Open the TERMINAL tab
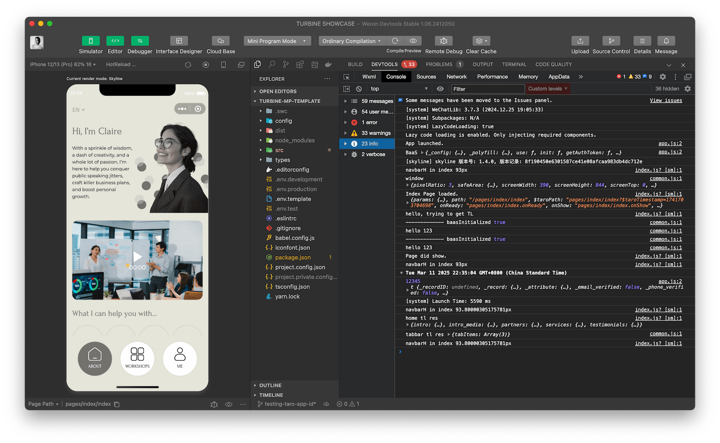Screen dimensions: 720x443 point(514,64)
